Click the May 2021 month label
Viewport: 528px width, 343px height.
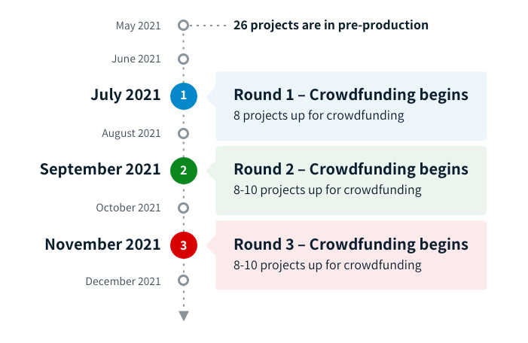(139, 26)
